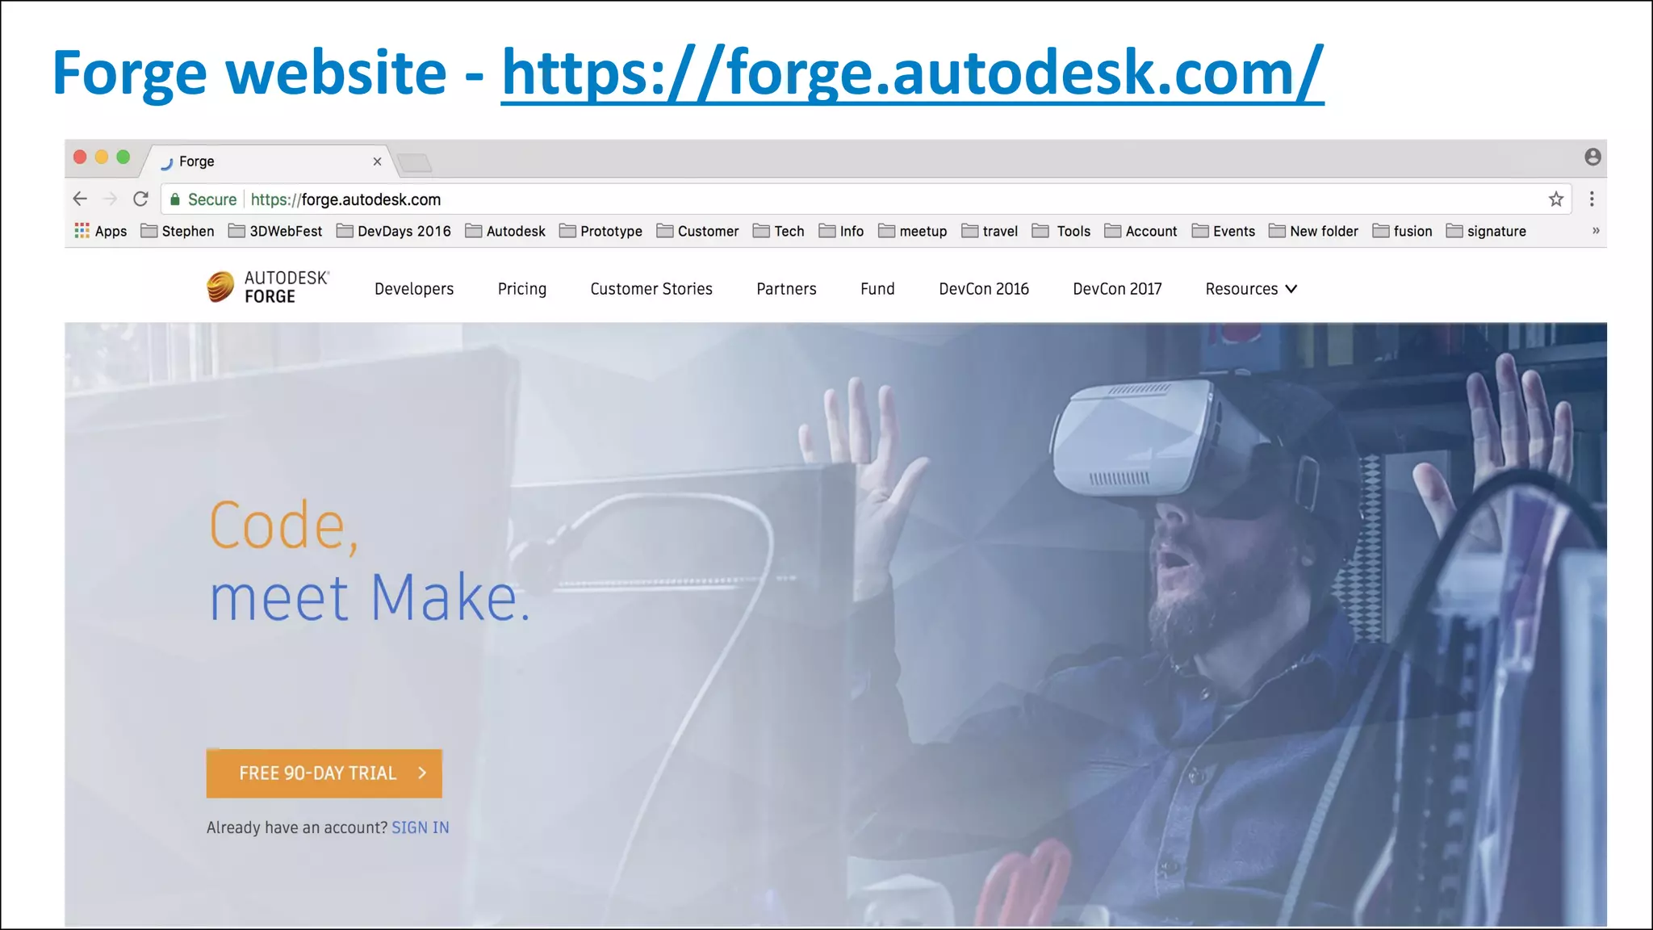This screenshot has height=930, width=1653.
Task: Close the Forge tab
Action: click(x=377, y=161)
